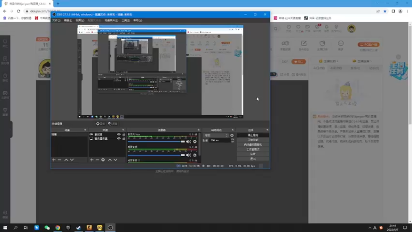Toggle visibility of the display capture source
Viewport: 412px width, 232px height.
(119, 138)
